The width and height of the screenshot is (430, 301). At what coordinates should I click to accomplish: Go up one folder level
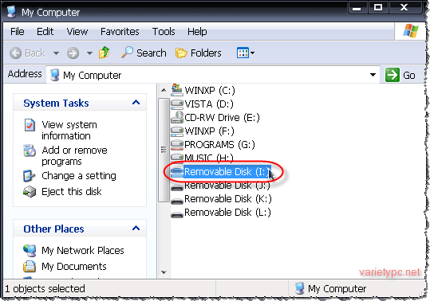105,53
